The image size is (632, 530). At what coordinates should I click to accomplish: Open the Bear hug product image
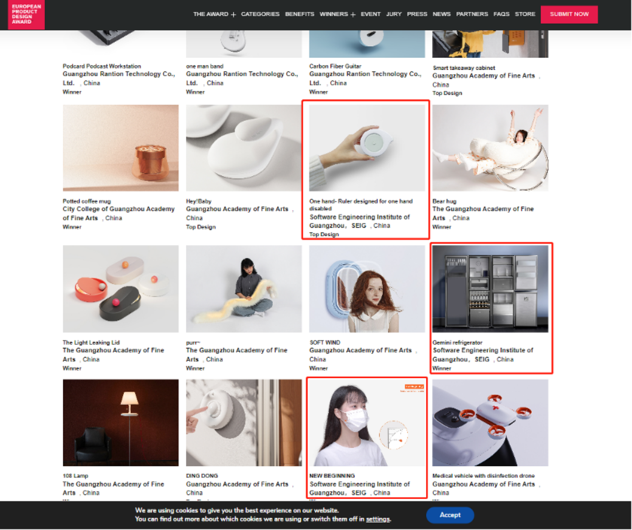coord(490,148)
